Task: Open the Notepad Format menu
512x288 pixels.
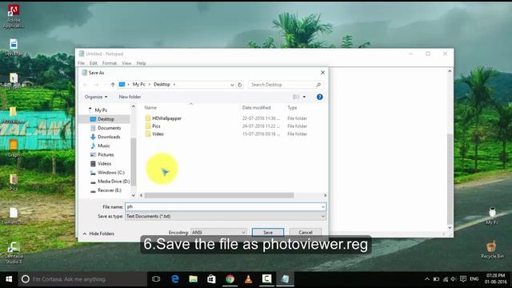Action: tap(110, 63)
